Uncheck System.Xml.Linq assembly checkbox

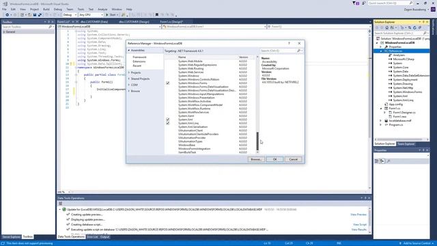[x=168, y=123]
